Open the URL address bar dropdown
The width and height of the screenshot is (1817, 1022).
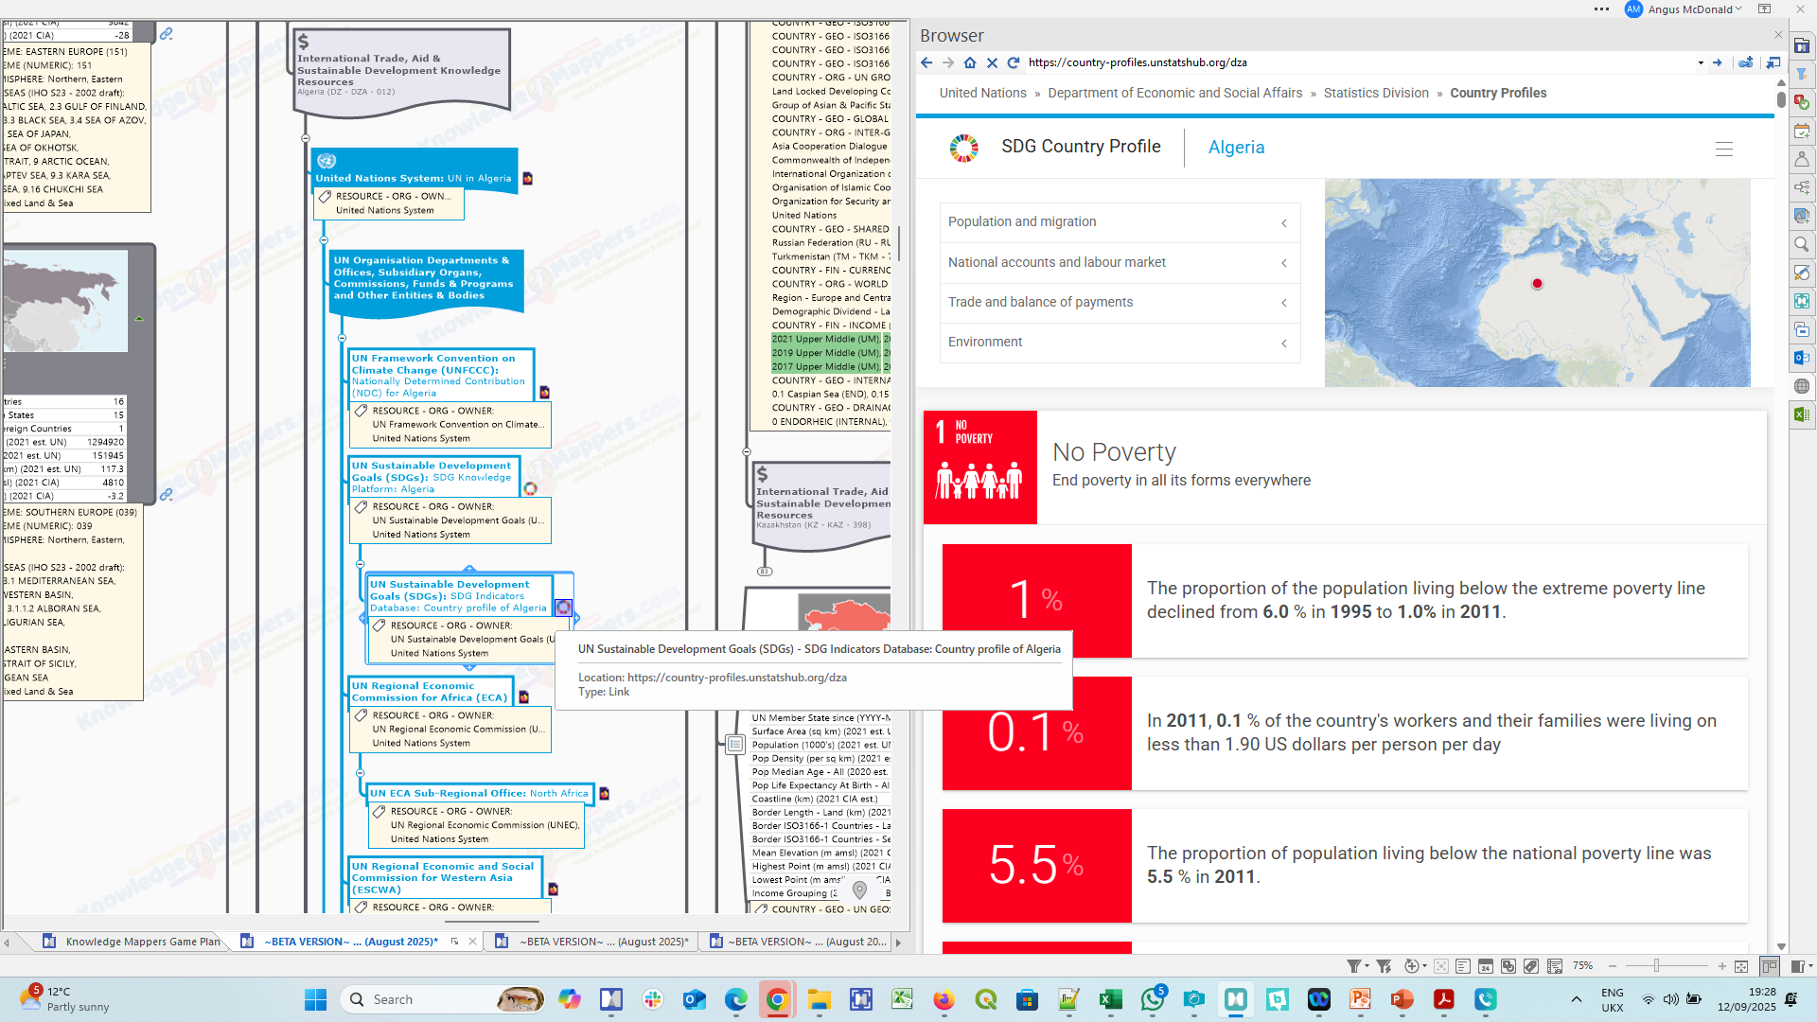click(x=1701, y=62)
